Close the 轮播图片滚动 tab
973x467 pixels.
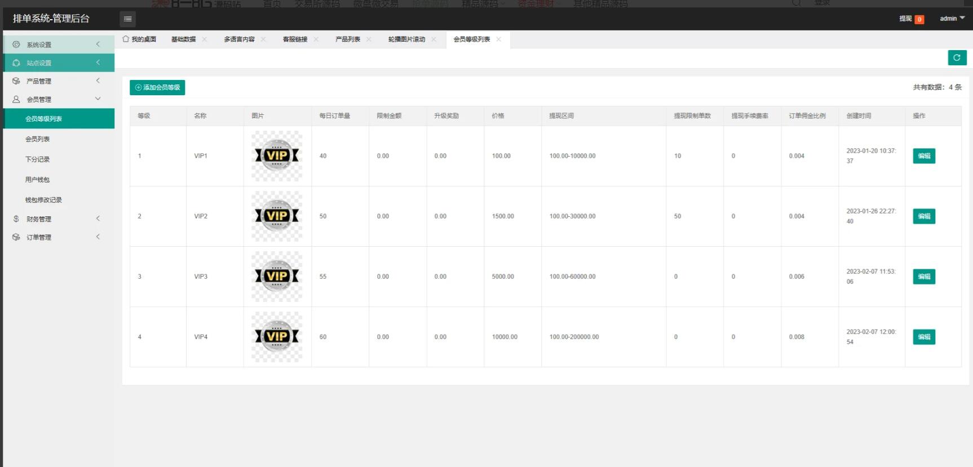(x=434, y=39)
